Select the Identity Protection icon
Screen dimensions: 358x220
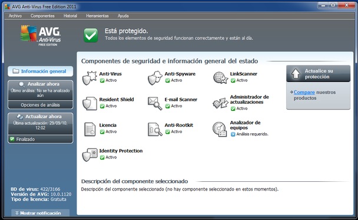(x=89, y=155)
